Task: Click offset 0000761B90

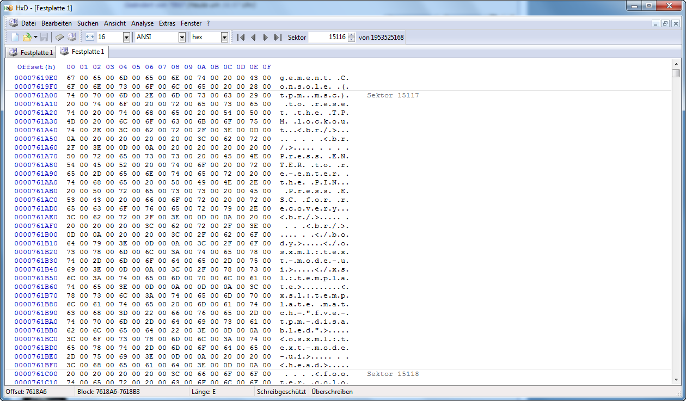Action: pos(36,313)
